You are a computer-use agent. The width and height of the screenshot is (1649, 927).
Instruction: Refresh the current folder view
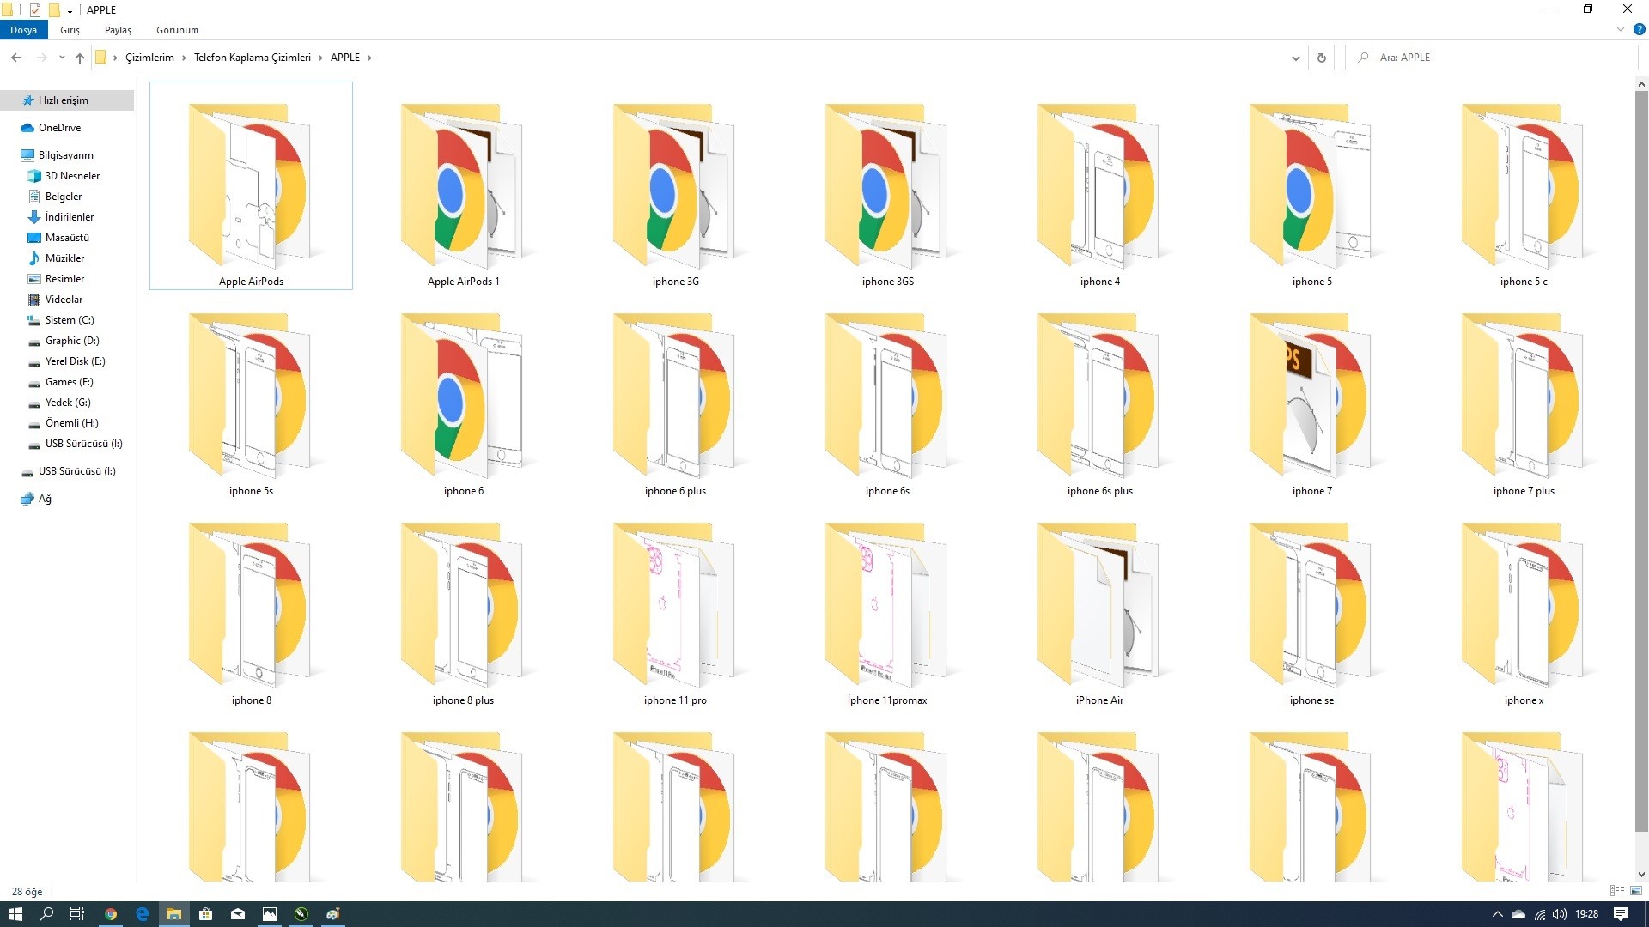tap(1321, 58)
